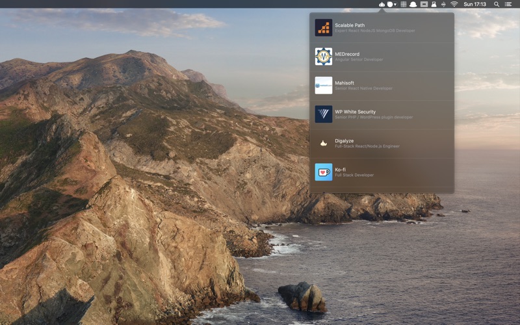The width and height of the screenshot is (520, 325).
Task: Click the garlic-shaped menu bar icon
Action: 382,4
